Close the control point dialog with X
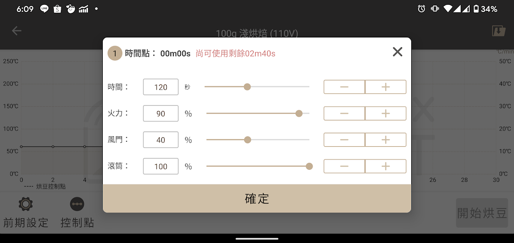This screenshot has width=514, height=243. point(397,52)
